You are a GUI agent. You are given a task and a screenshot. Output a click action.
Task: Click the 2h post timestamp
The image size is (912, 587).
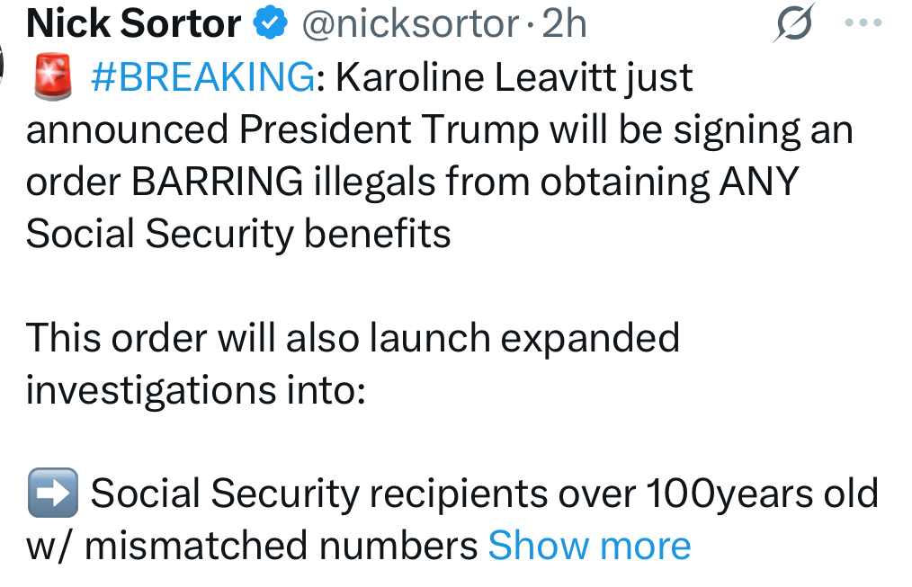(565, 24)
